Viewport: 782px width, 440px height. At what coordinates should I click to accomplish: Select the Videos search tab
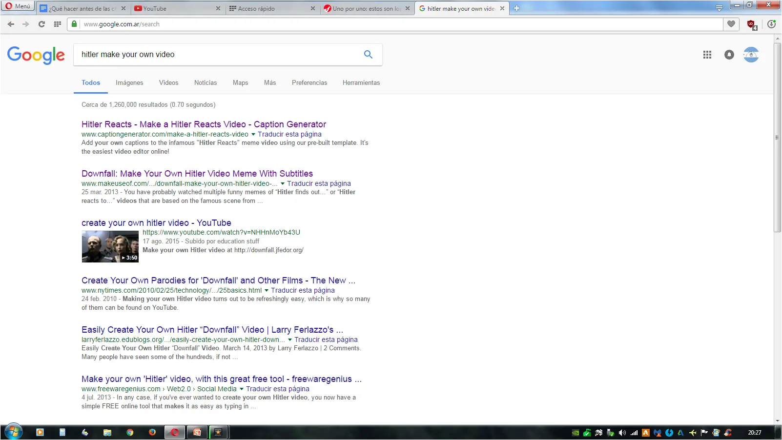168,82
